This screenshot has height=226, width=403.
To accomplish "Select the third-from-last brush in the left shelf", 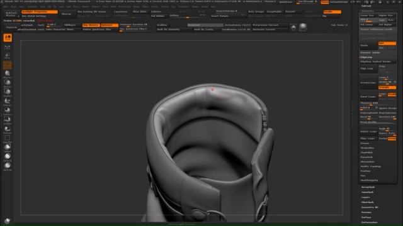I will coord(8,148).
